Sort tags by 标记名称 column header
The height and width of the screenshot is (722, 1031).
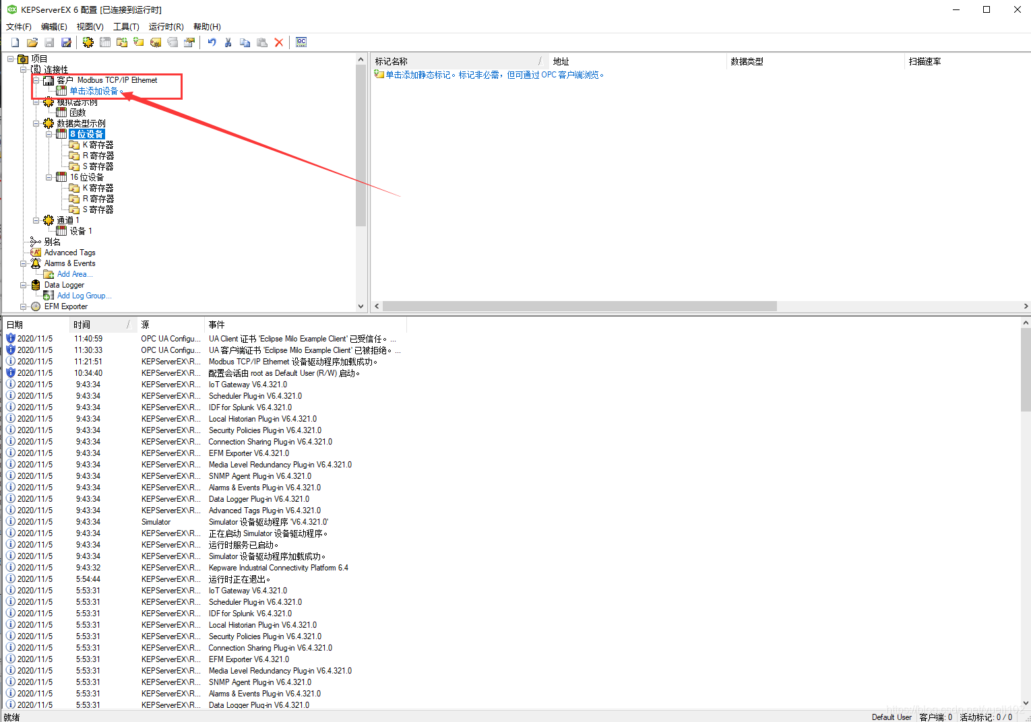pyautogui.click(x=459, y=61)
